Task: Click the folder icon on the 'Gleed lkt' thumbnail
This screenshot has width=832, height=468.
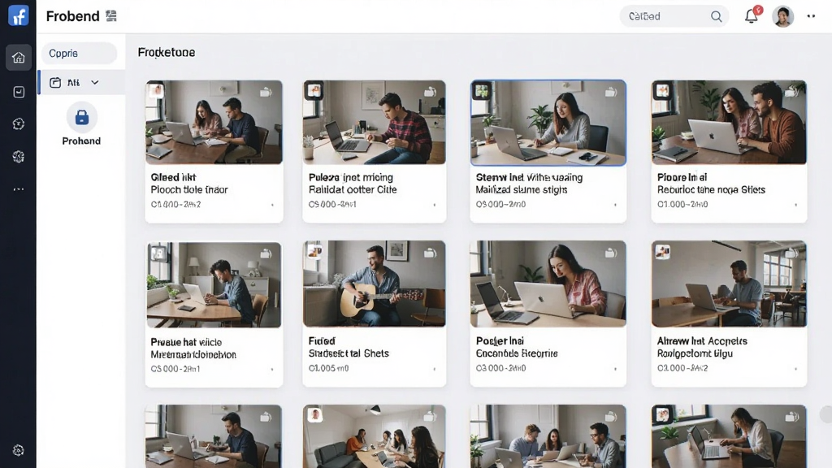Action: point(266,92)
